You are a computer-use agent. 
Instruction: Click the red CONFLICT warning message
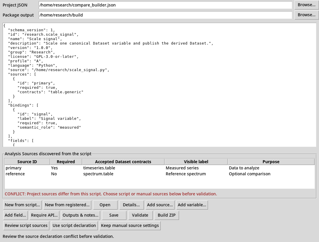[111, 194]
